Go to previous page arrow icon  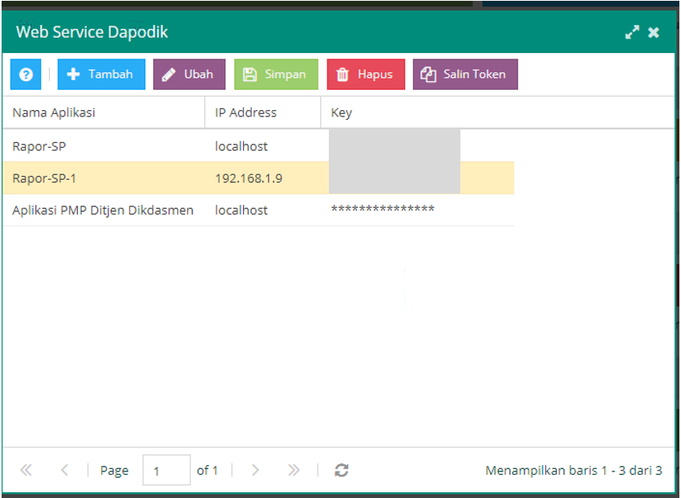(x=65, y=471)
